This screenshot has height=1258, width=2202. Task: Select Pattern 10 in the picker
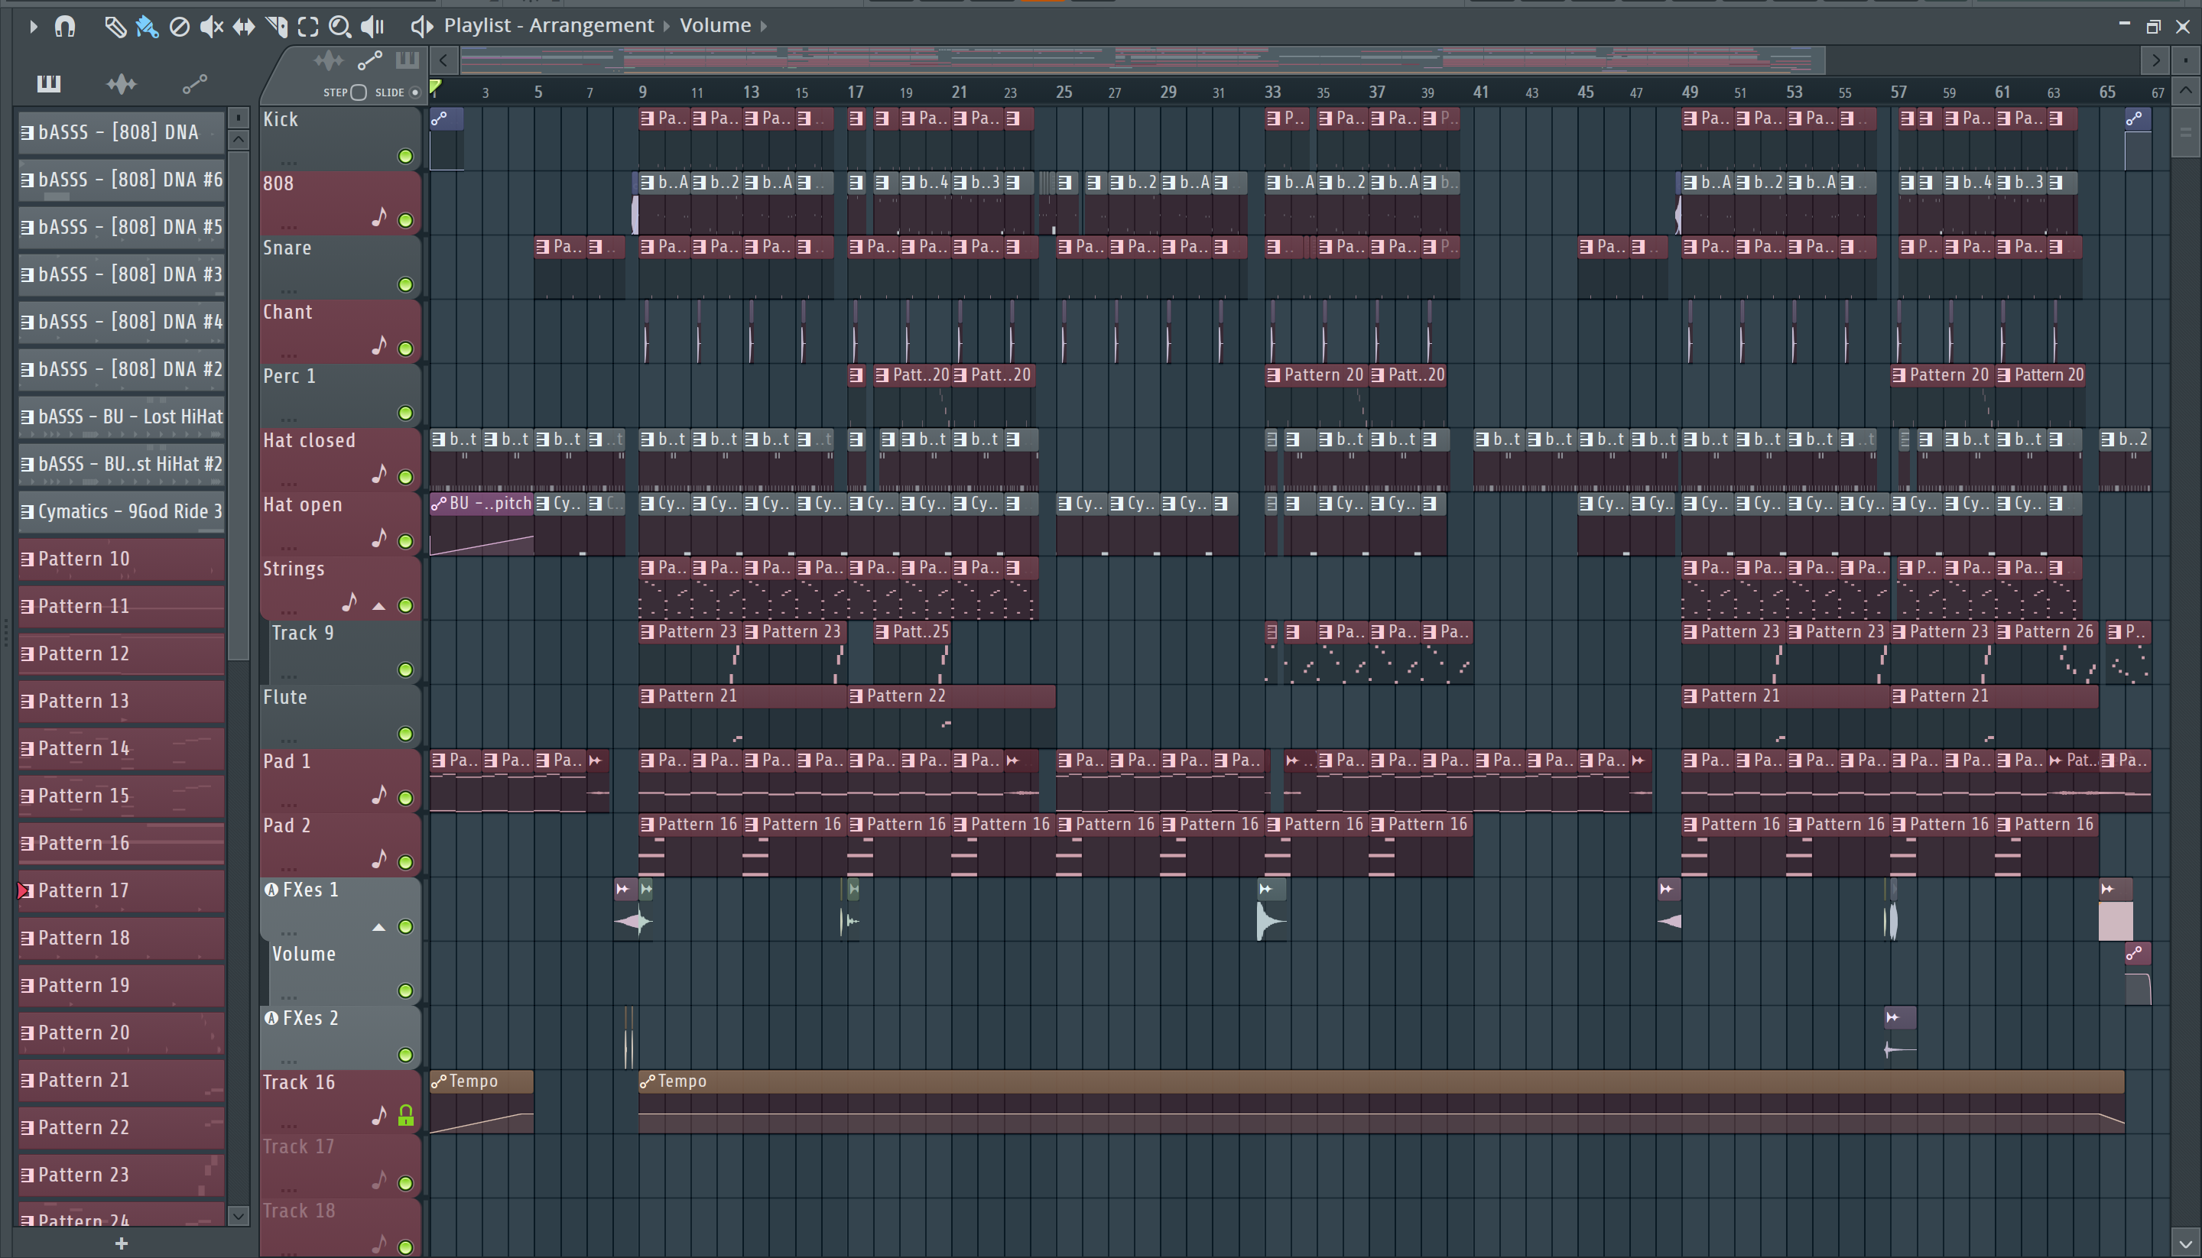click(x=122, y=559)
